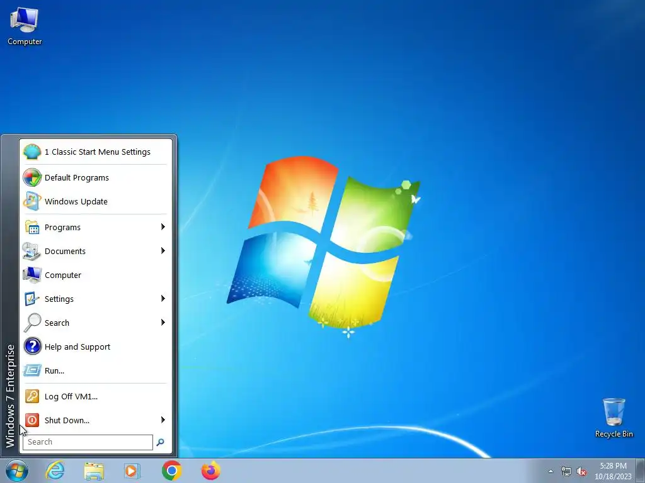
Task: Click the Help question mark icon
Action: pyautogui.click(x=32, y=347)
